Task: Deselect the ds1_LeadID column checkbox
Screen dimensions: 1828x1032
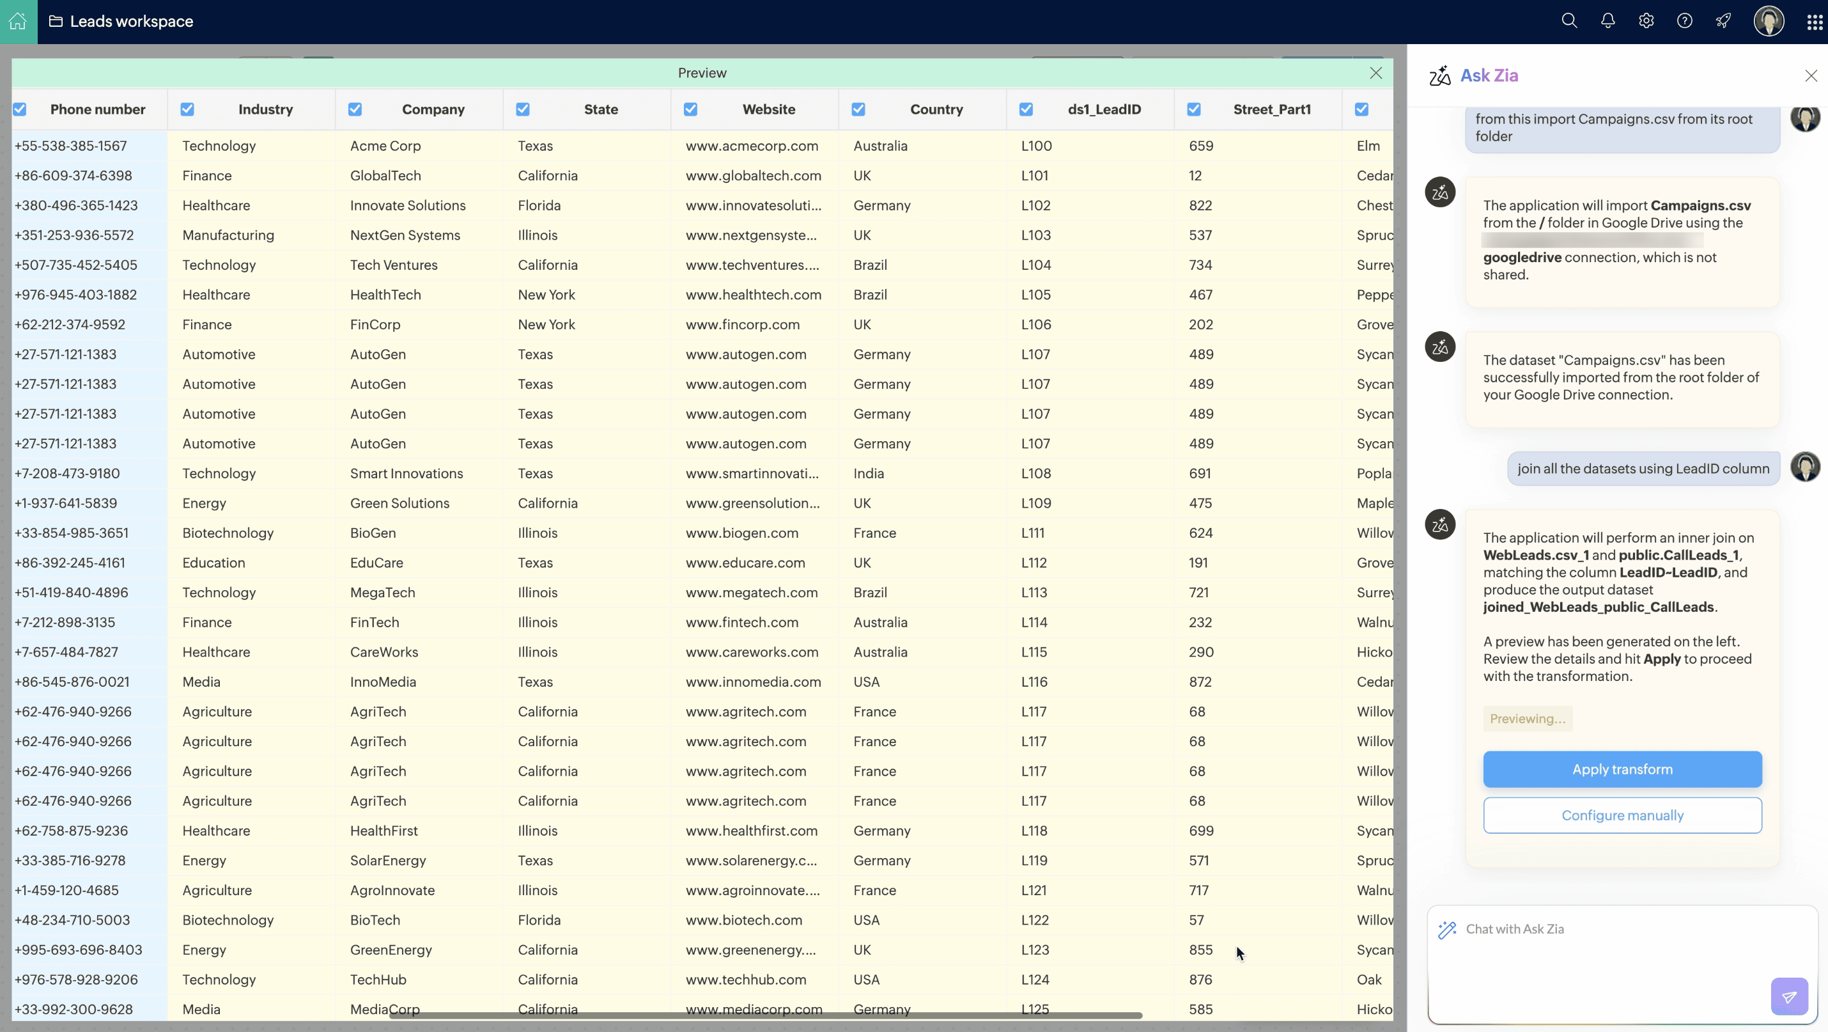Action: click(x=1026, y=109)
